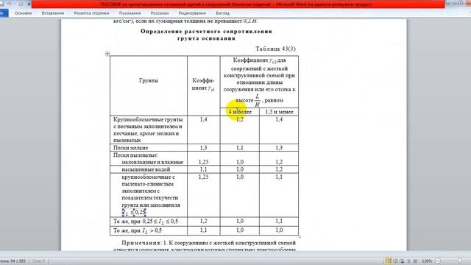Click the zoom slider thumb
This screenshot has height=265, width=471.
coord(459,261)
